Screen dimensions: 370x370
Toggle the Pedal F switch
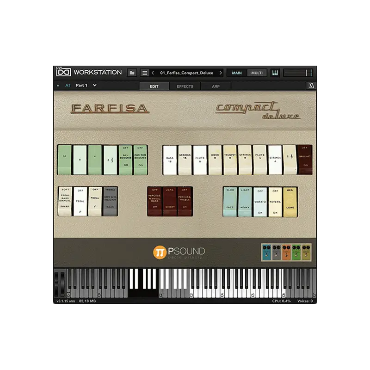point(95,201)
